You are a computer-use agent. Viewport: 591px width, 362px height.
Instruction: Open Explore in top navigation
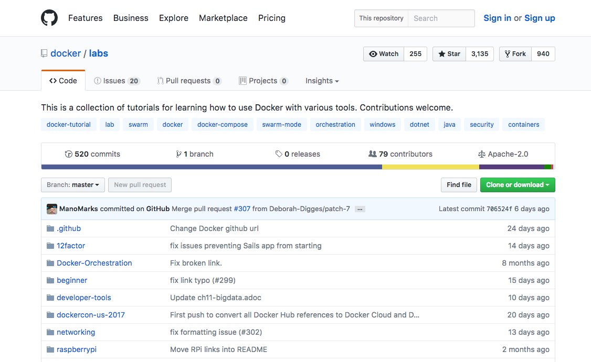(x=174, y=18)
